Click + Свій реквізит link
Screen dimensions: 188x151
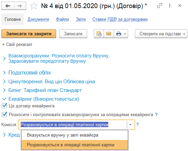(17, 45)
